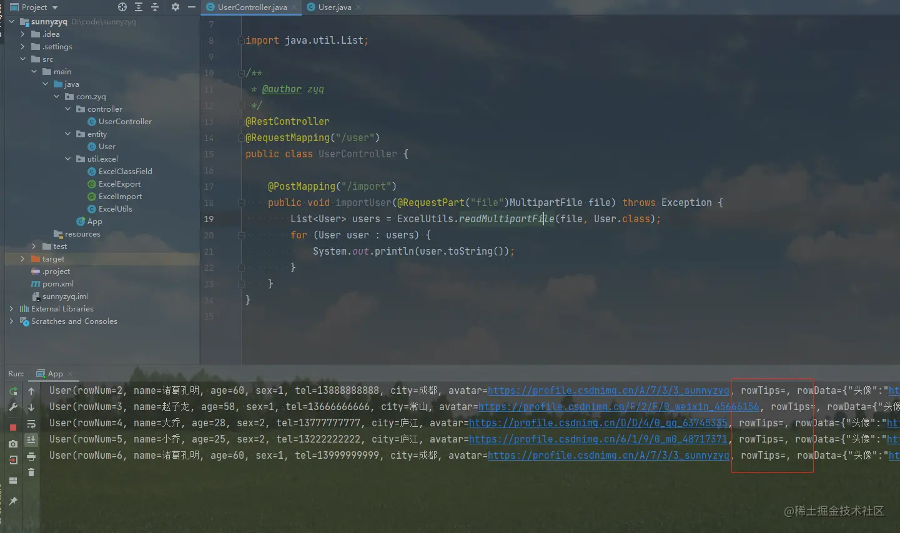Screen dimensions: 900x533
Task: Expand the .idea folder
Action: coord(22,34)
